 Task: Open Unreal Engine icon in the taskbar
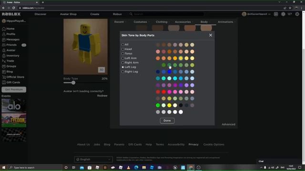pyautogui.click(x=175, y=168)
